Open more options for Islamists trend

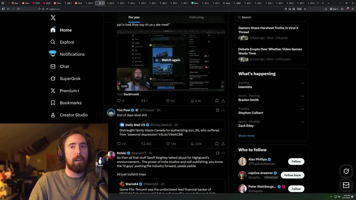(x=302, y=83)
